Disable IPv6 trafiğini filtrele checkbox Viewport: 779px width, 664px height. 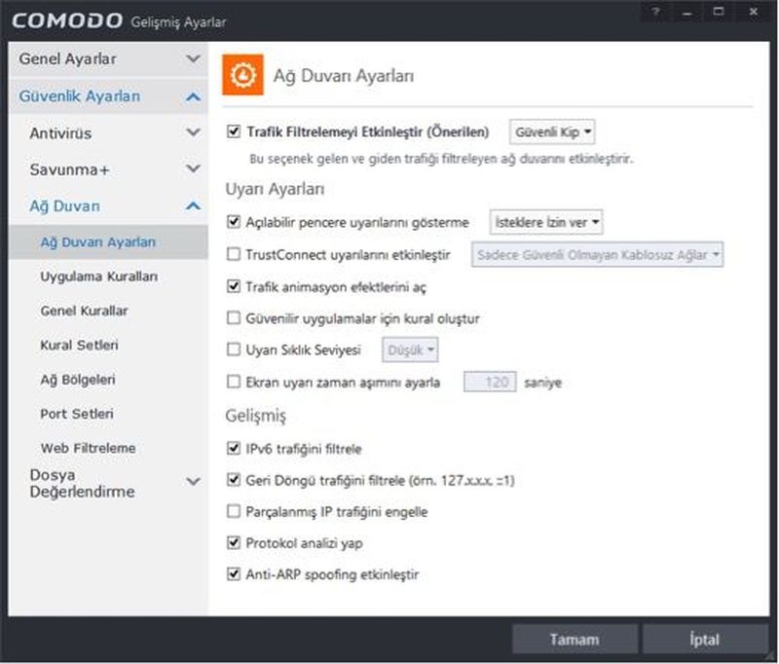tap(233, 449)
